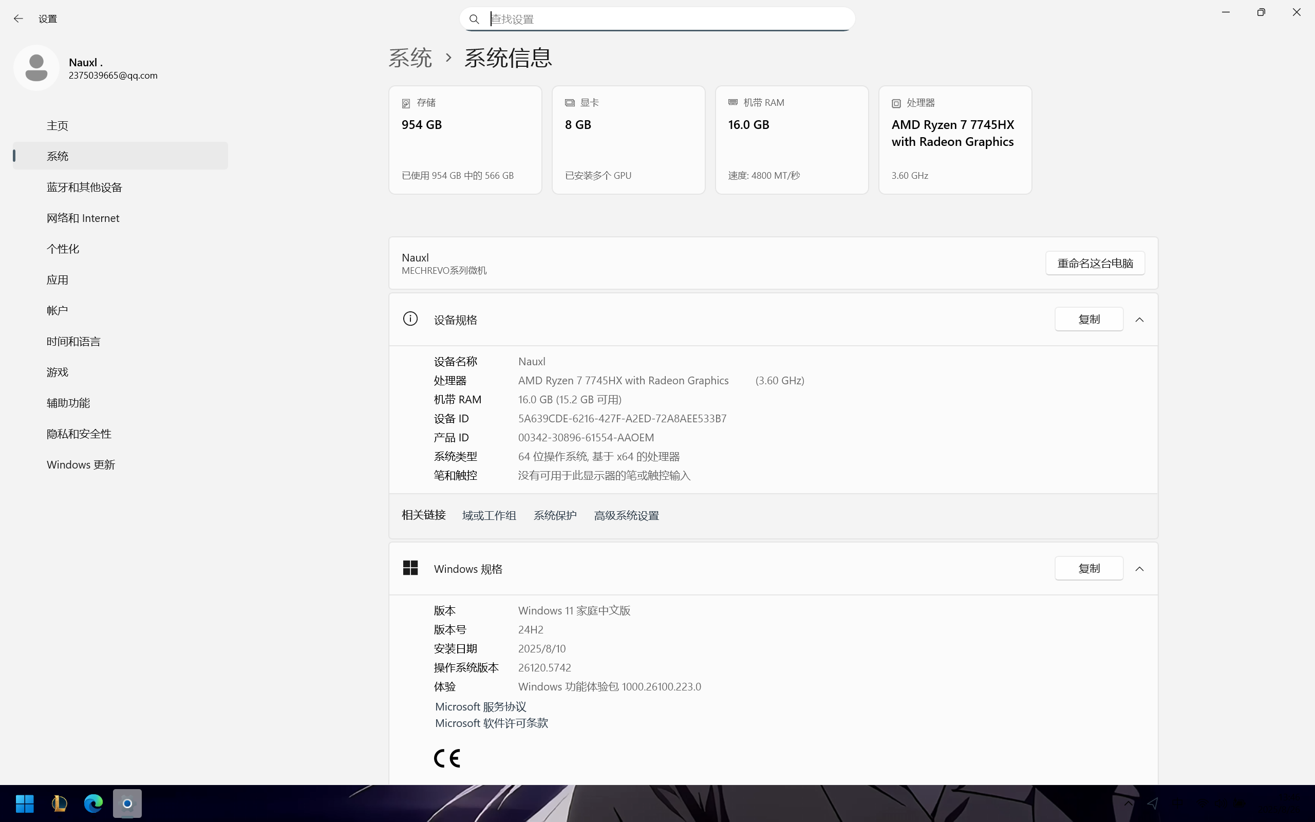The image size is (1315, 822).
Task: Open the Windows Start menu
Action: (x=25, y=803)
